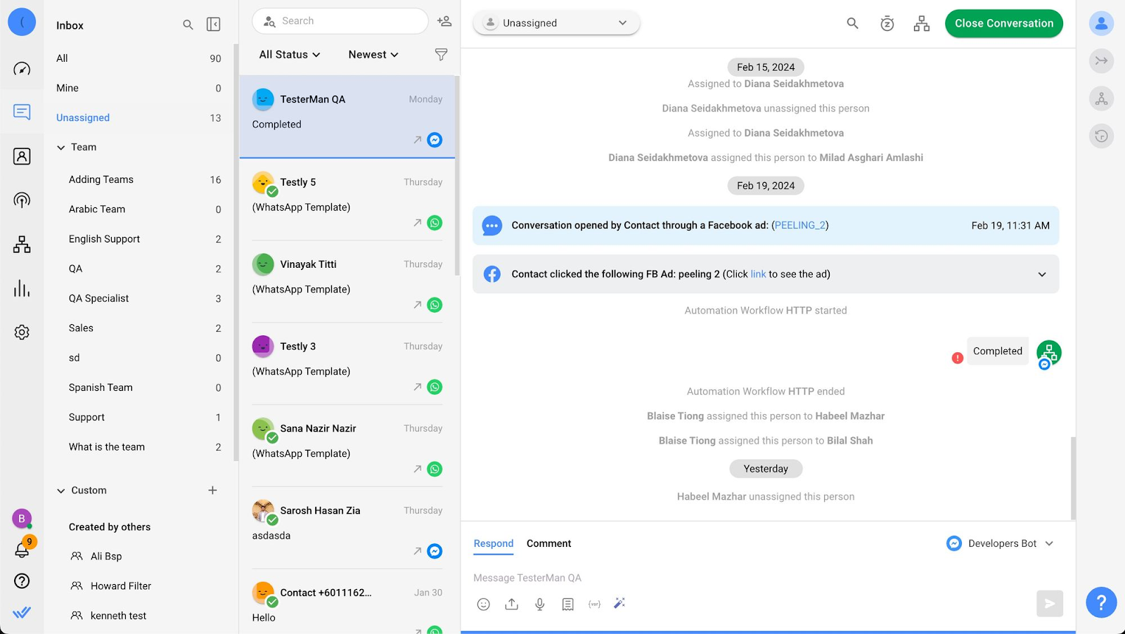The image size is (1125, 634).
Task: Select the All inbox
Action: [139, 58]
